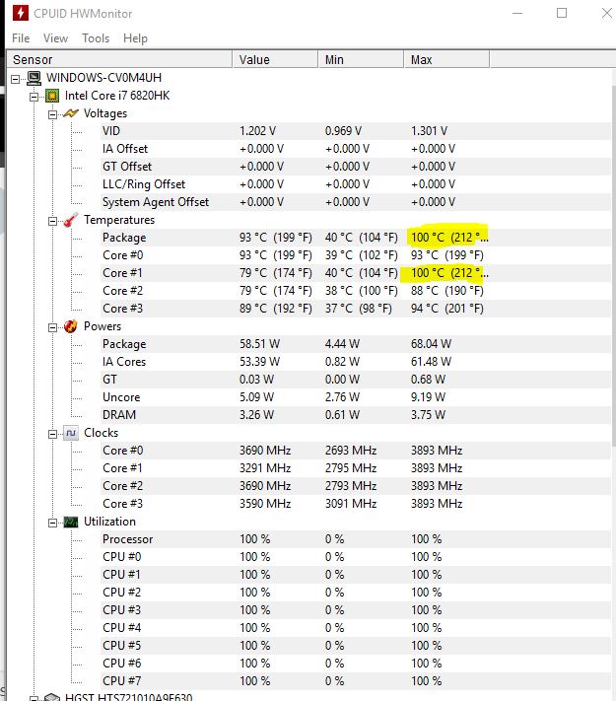Select the HGST HTS721010A9E630 drive label

point(128,696)
